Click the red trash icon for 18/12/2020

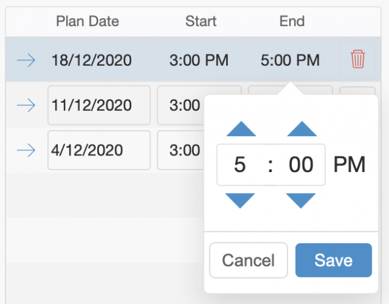click(x=357, y=59)
